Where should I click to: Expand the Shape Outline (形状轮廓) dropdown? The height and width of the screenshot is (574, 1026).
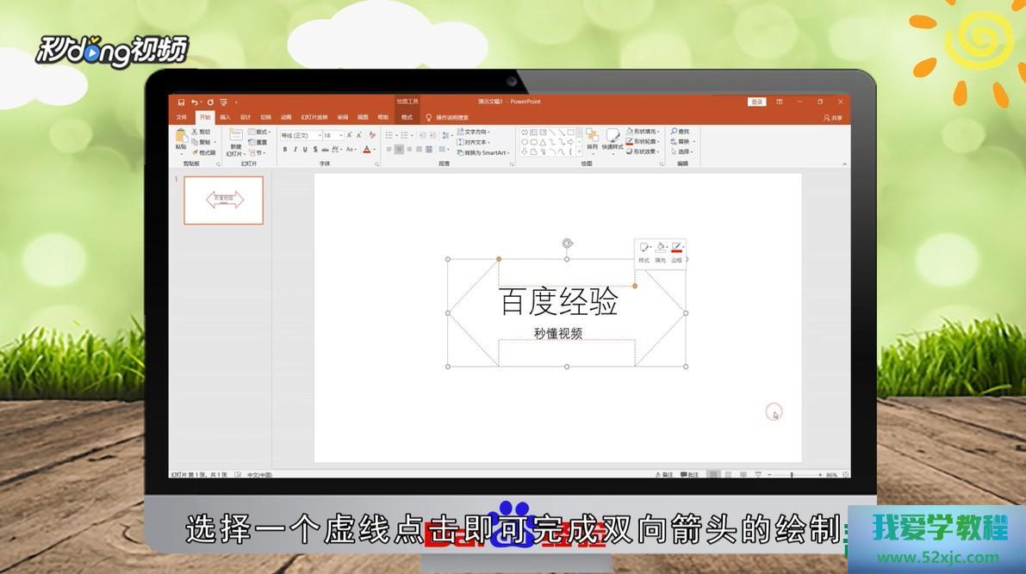pos(659,142)
